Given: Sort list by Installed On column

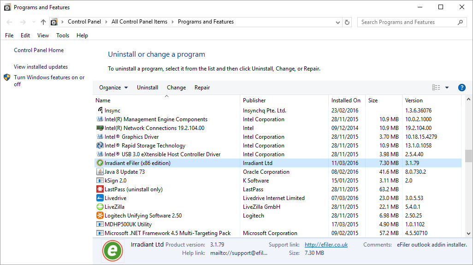Looking at the screenshot, I should point(347,100).
